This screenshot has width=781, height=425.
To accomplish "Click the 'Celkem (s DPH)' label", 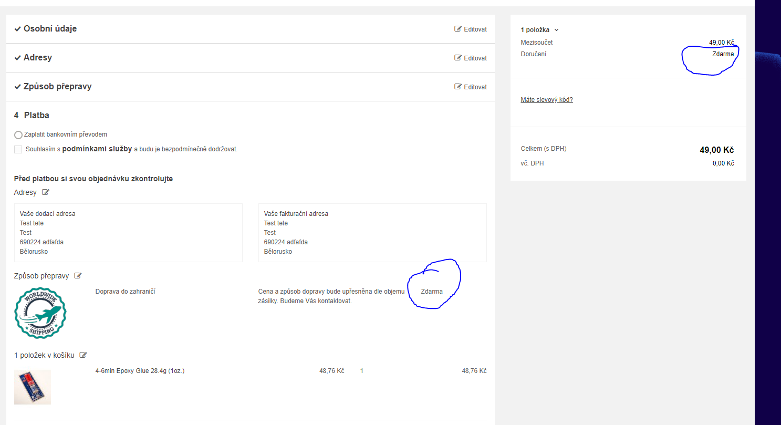I will click(x=544, y=149).
